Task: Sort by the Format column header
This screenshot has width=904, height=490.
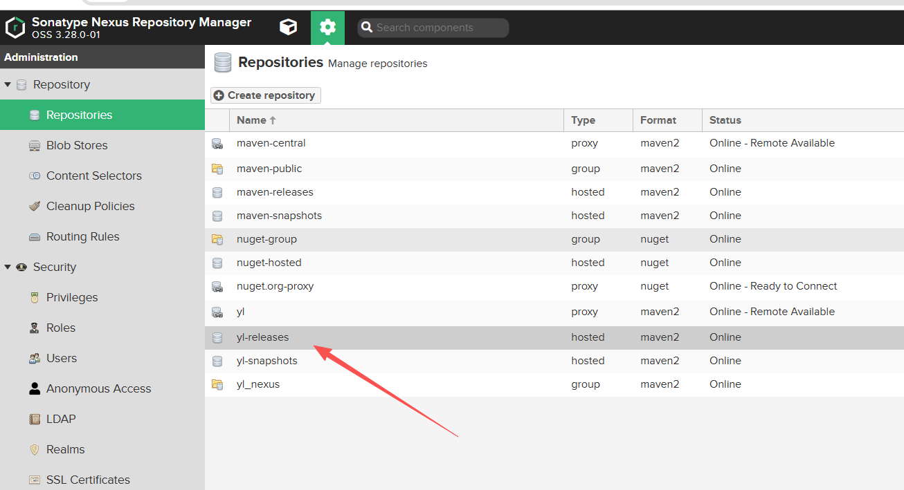Action: [x=668, y=120]
